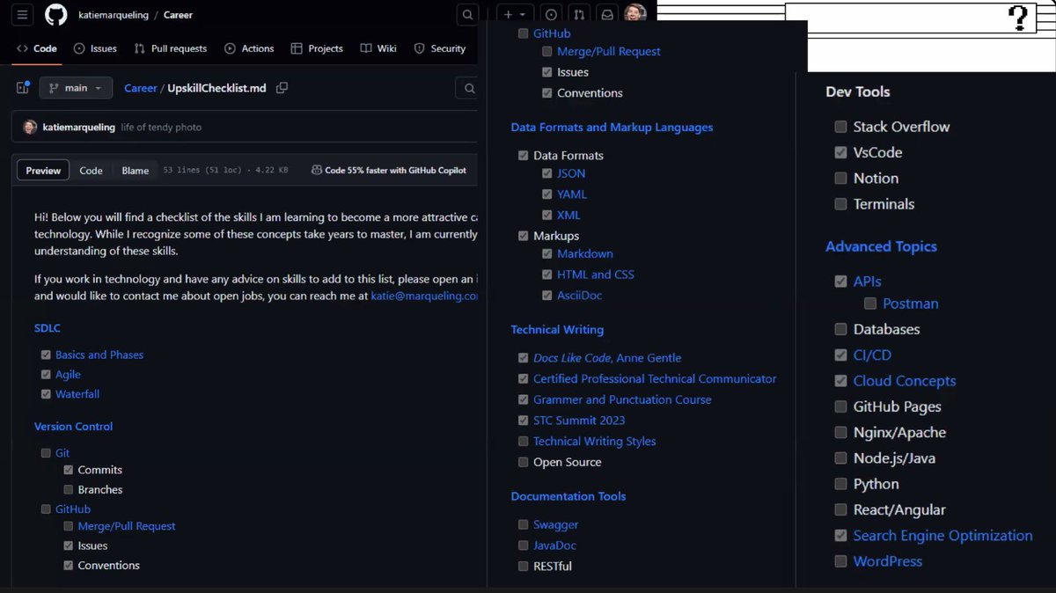Viewport: 1056px width, 593px height.
Task: Toggle the Commits checkbox
Action: (69, 470)
